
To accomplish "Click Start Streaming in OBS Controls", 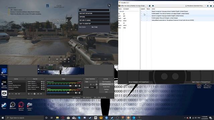I will coord(106,82).
